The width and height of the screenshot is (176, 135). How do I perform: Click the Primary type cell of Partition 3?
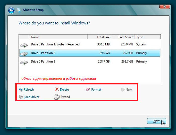pos(142,62)
